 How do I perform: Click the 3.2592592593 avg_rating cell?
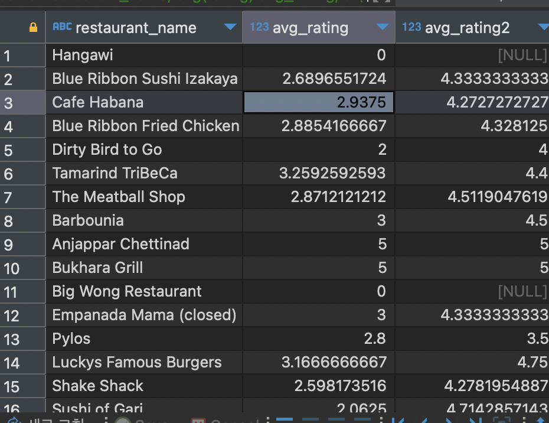(x=319, y=174)
